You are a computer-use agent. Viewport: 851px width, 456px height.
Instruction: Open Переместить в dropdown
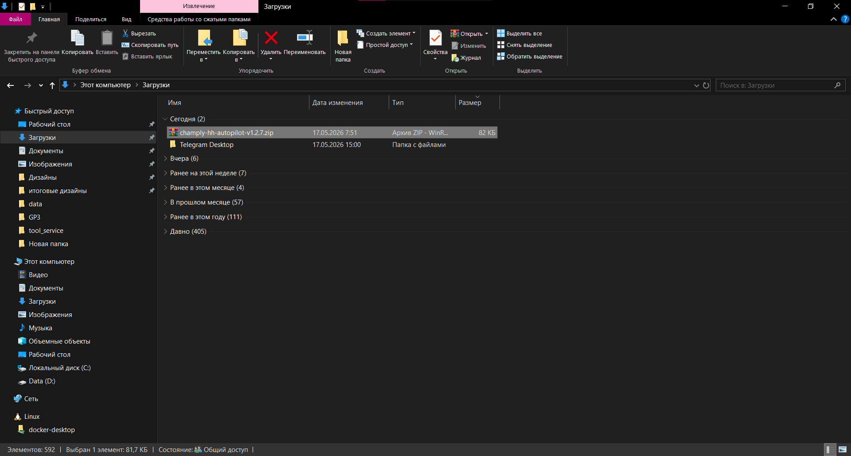tap(203, 46)
